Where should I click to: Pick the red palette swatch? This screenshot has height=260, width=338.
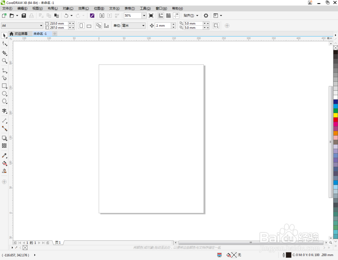click(335, 120)
